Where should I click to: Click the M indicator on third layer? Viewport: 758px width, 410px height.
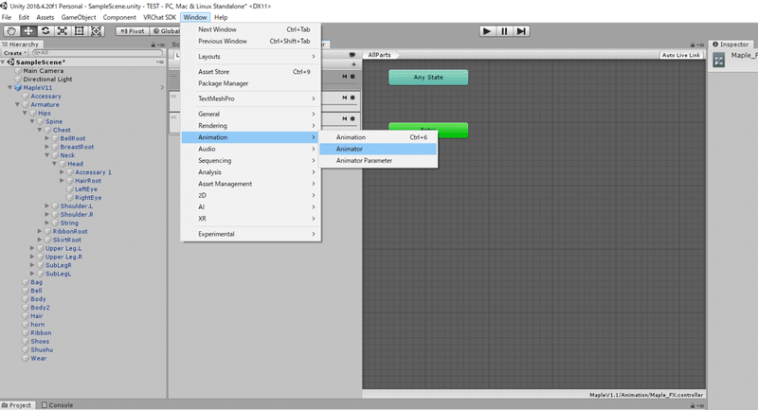[345, 118]
